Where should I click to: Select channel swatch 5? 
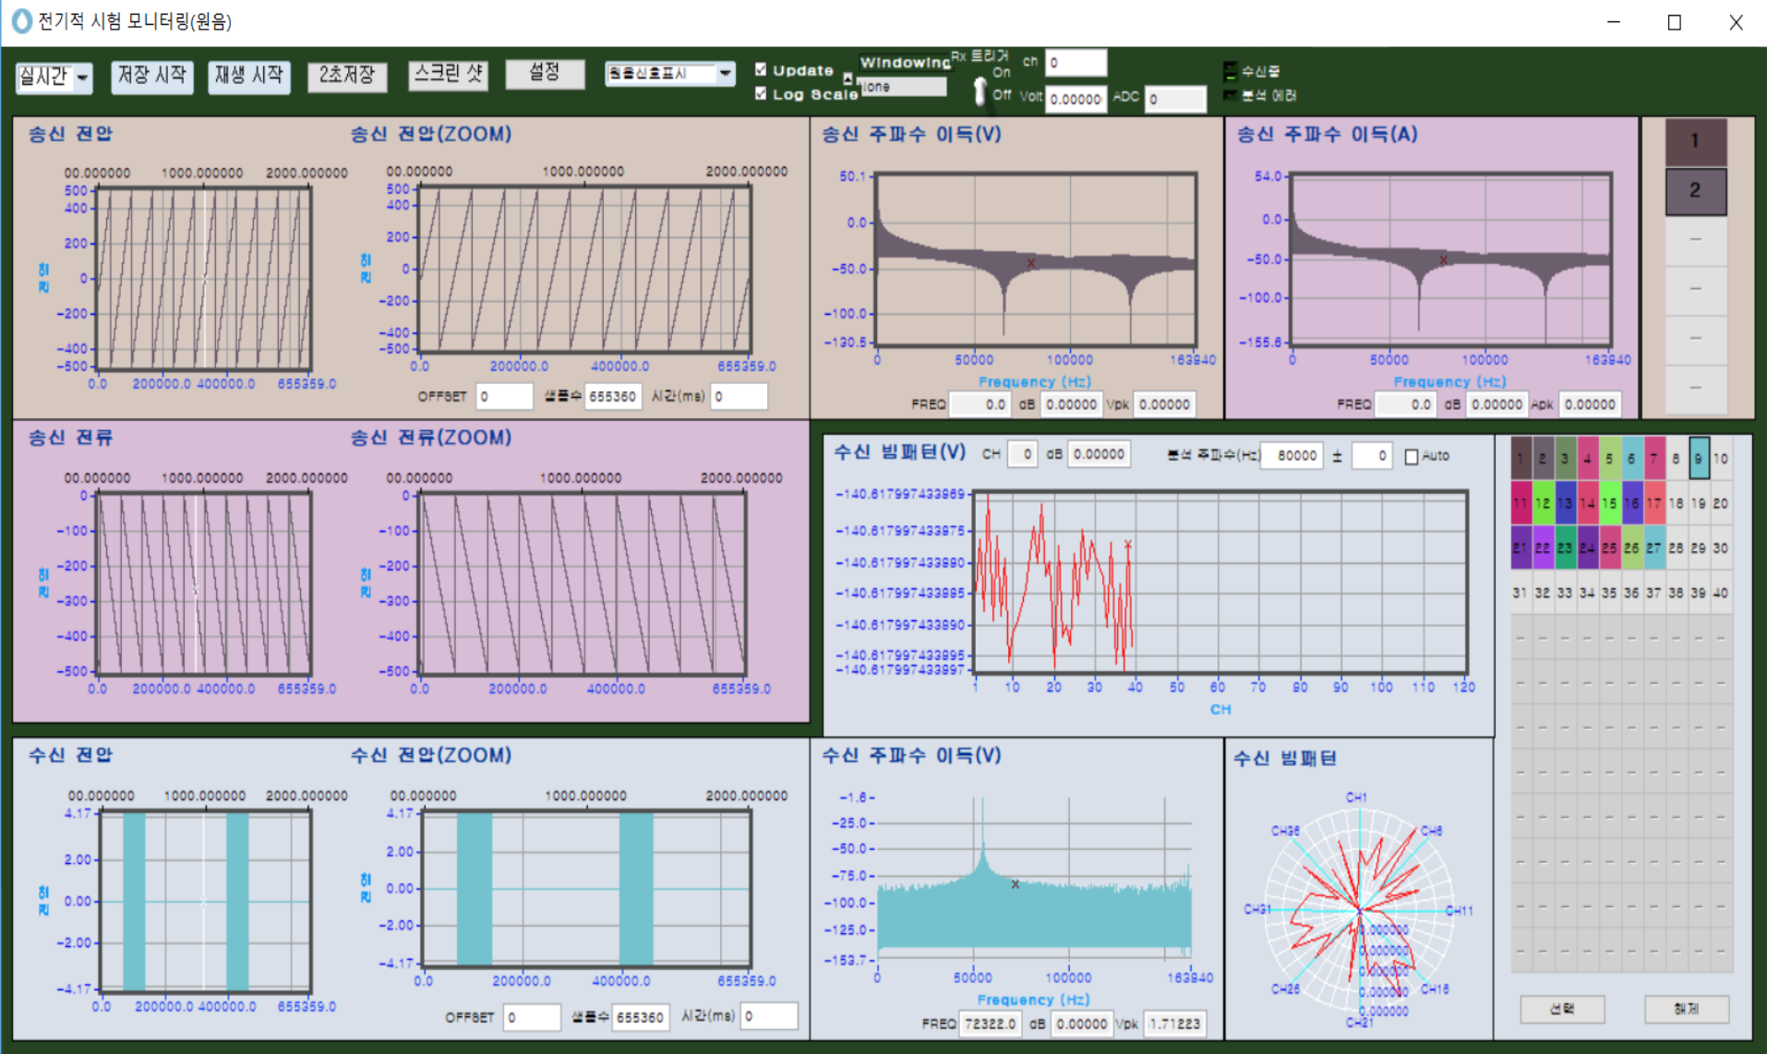coord(1610,459)
